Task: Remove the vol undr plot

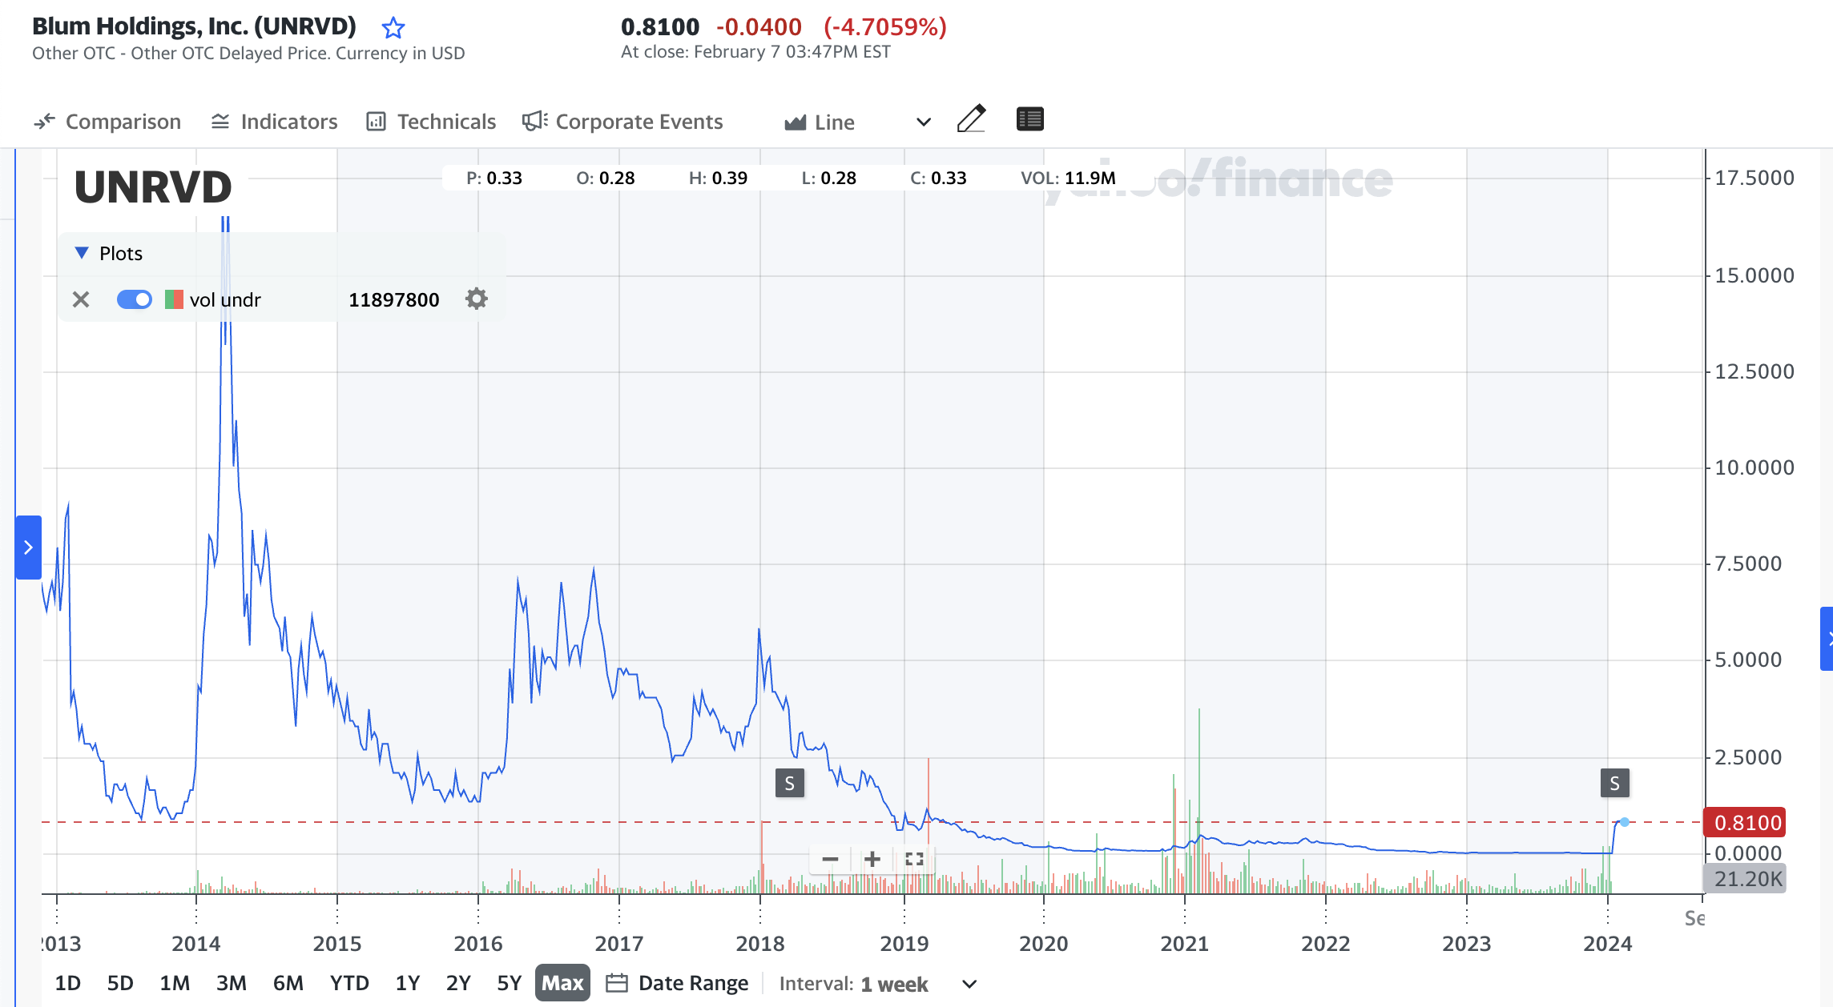Action: coord(81,299)
